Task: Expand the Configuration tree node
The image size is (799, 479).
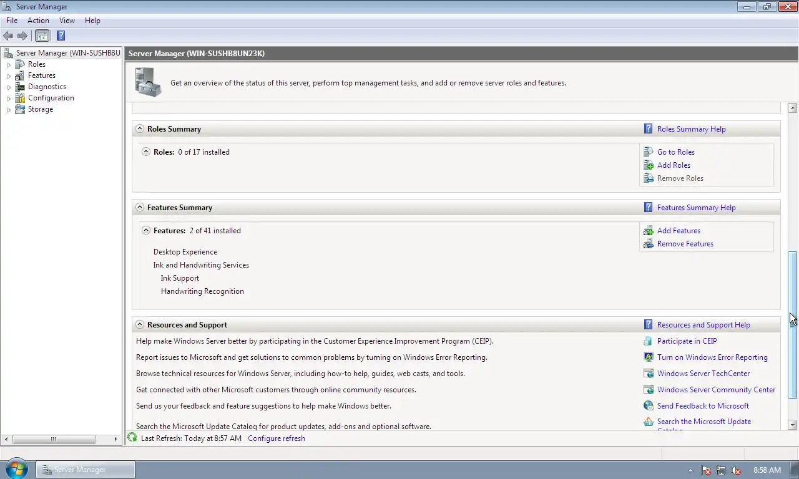Action: click(9, 99)
